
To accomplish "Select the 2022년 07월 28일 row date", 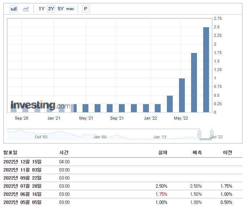I will (22, 186).
